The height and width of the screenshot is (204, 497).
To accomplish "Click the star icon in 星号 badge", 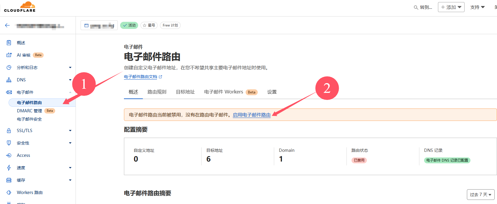I will point(145,25).
